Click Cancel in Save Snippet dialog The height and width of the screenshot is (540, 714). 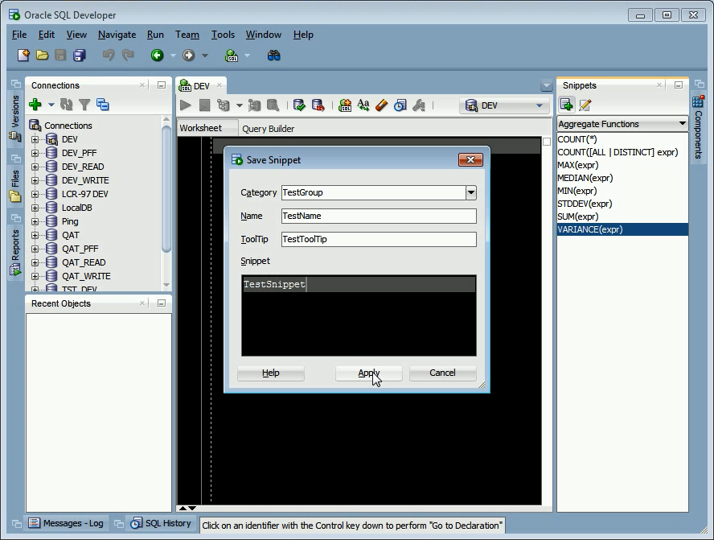pyautogui.click(x=442, y=373)
